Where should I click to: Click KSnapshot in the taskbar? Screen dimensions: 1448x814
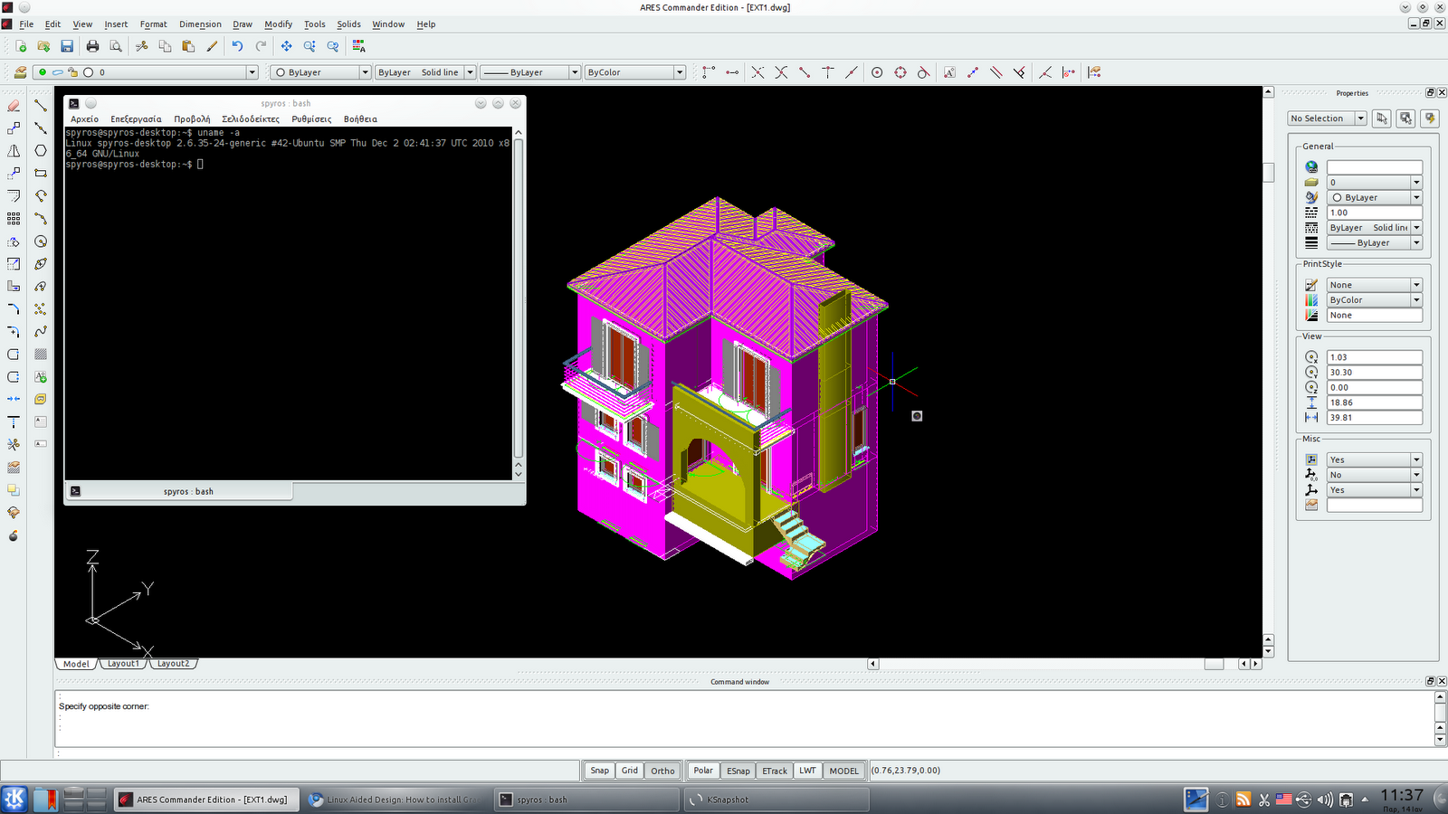click(727, 800)
